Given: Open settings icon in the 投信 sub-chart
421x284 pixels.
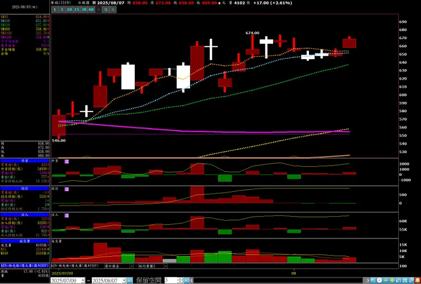Looking at the screenshot, I should click(67, 189).
